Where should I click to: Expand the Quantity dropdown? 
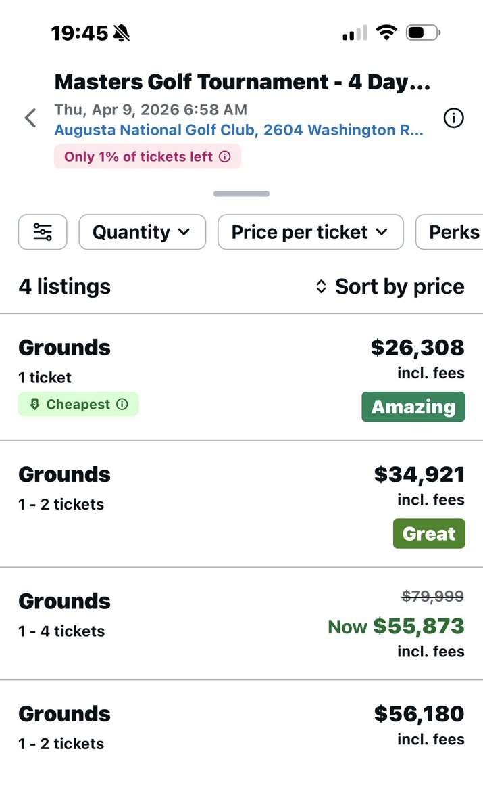(142, 232)
